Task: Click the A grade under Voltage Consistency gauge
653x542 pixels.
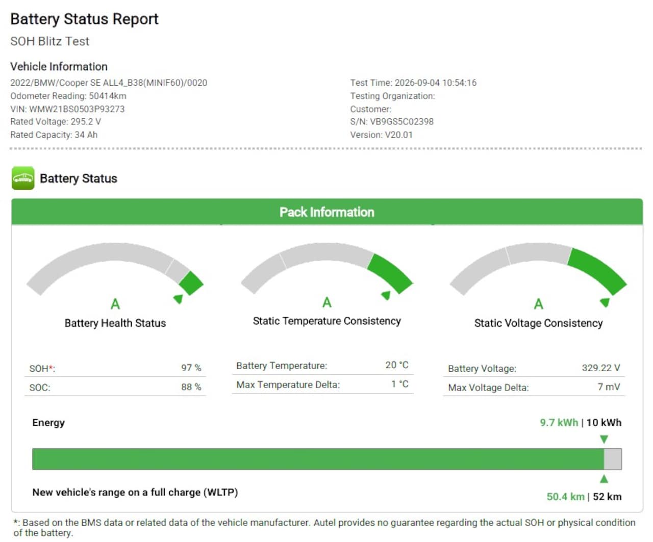Action: (x=538, y=304)
